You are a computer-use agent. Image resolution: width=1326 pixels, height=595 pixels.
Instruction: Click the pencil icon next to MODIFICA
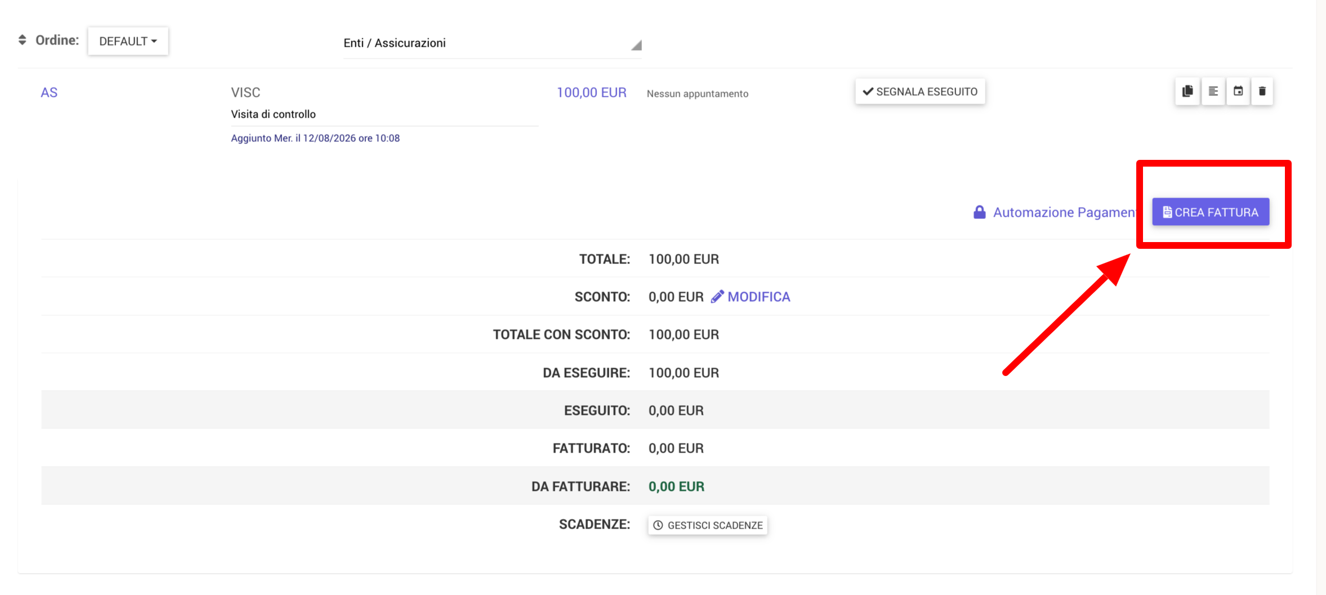tap(717, 297)
